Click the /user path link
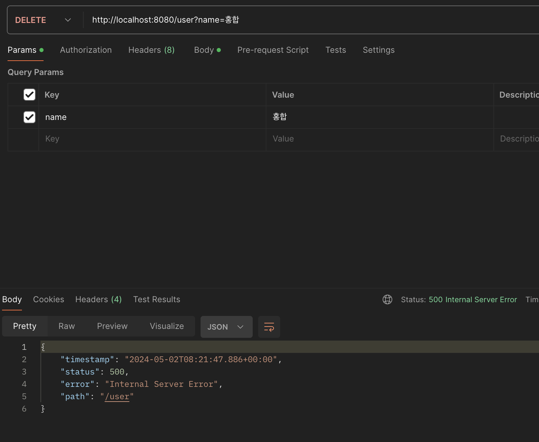The height and width of the screenshot is (442, 539). [117, 397]
